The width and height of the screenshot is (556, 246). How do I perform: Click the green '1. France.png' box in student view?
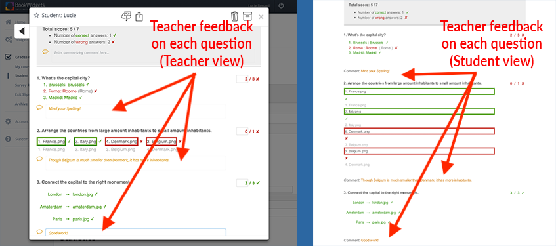[x=419, y=91]
